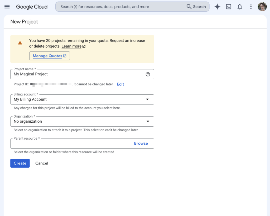Click the Google Cloud logo

(32, 7)
